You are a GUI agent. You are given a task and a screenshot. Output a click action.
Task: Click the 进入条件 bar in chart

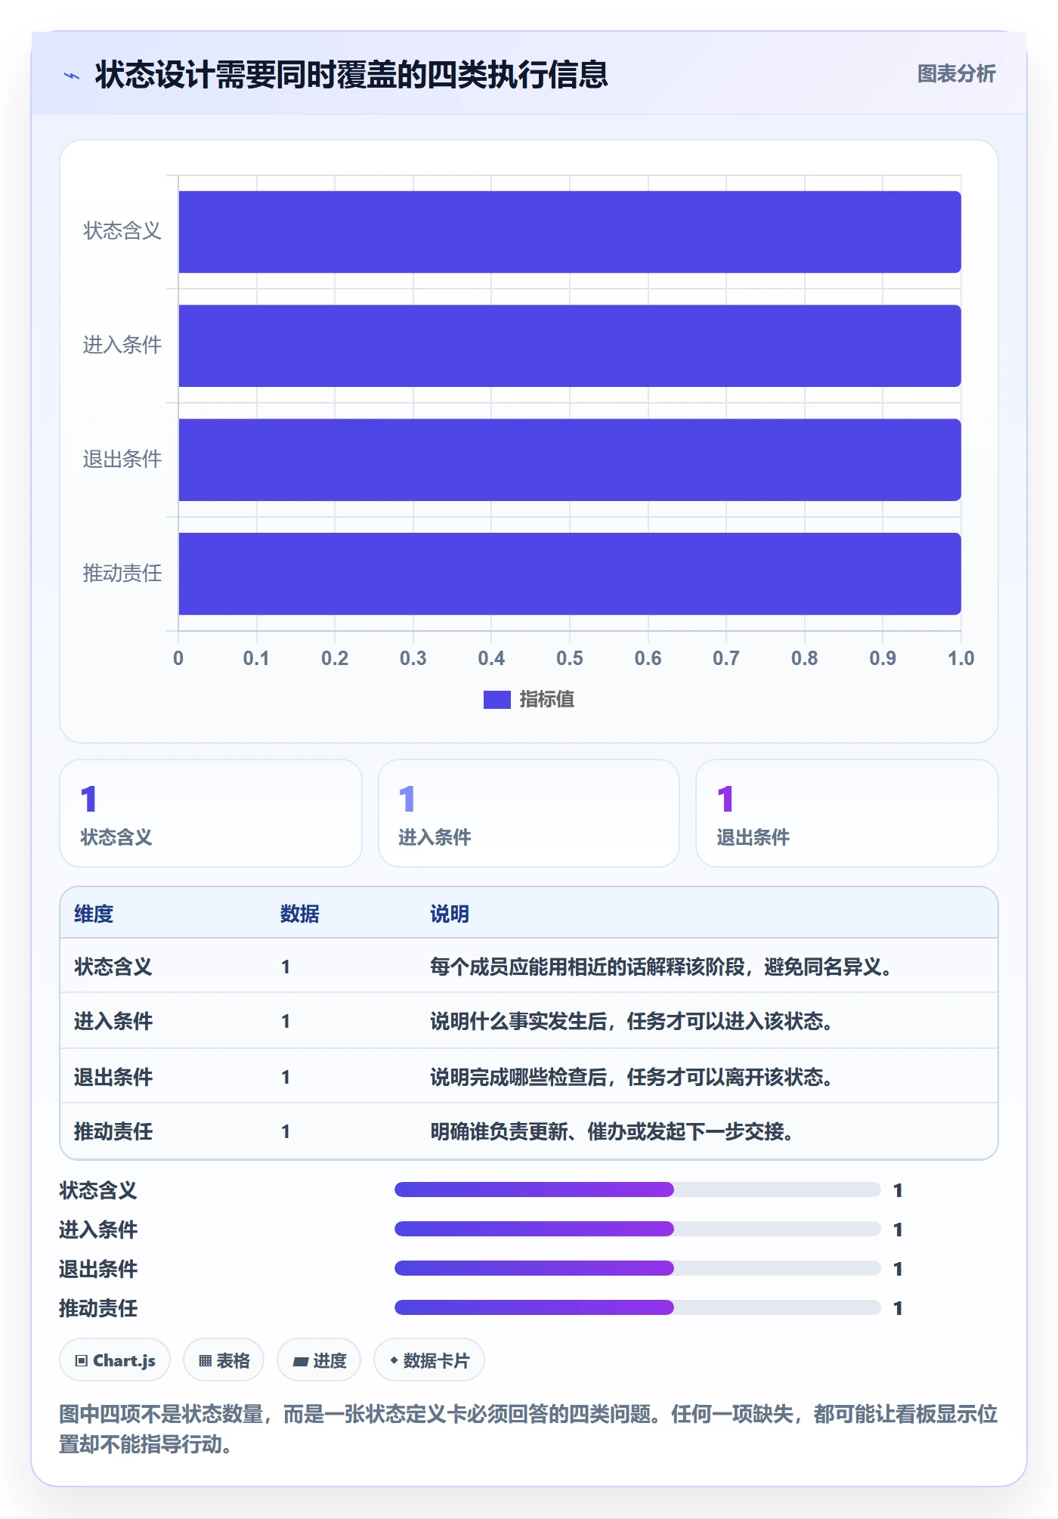coord(570,346)
